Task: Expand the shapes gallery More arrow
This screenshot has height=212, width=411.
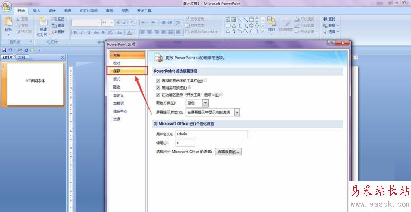Action: point(263,31)
